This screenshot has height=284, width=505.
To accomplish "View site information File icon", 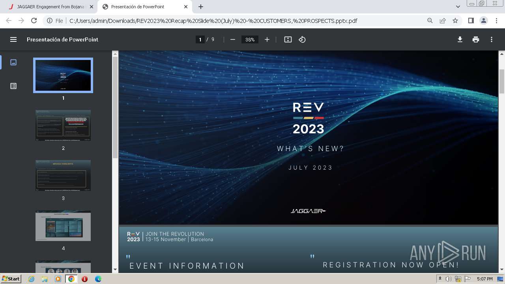I will 55,21.
